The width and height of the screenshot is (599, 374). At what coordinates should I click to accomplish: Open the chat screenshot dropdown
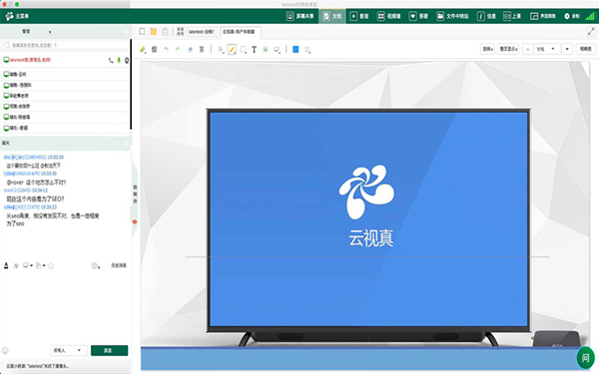coord(28,265)
